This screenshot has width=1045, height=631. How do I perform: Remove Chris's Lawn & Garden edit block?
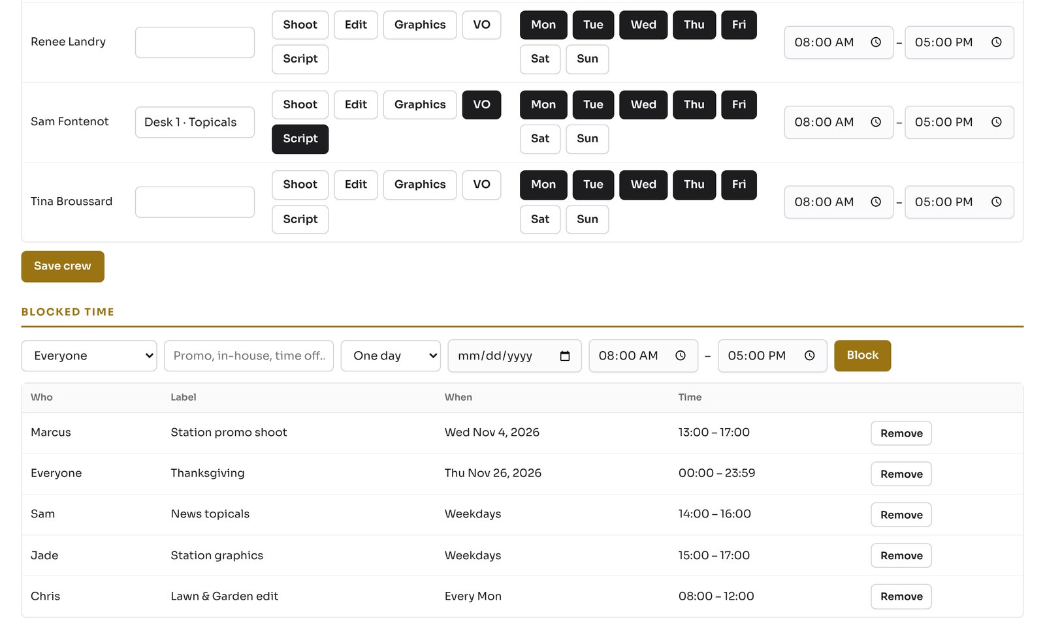[901, 596]
